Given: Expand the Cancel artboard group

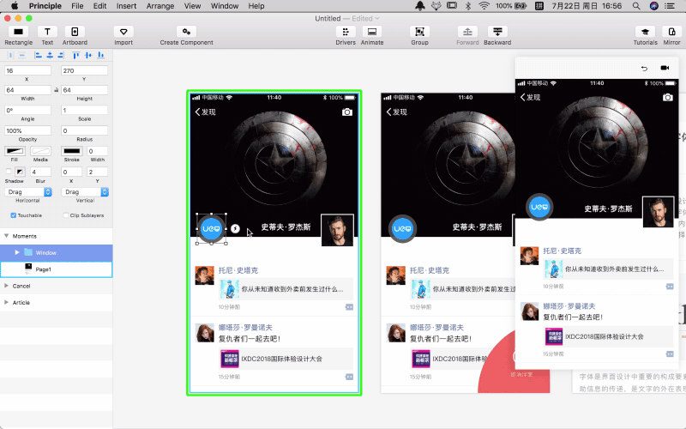Looking at the screenshot, I should 7,286.
